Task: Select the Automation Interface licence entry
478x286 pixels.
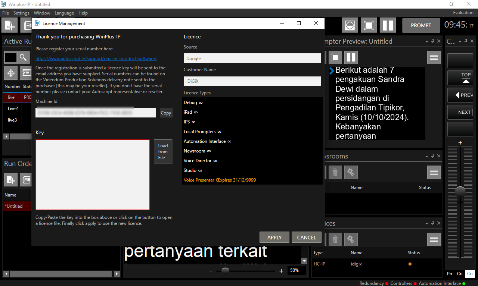Action: tap(252, 141)
